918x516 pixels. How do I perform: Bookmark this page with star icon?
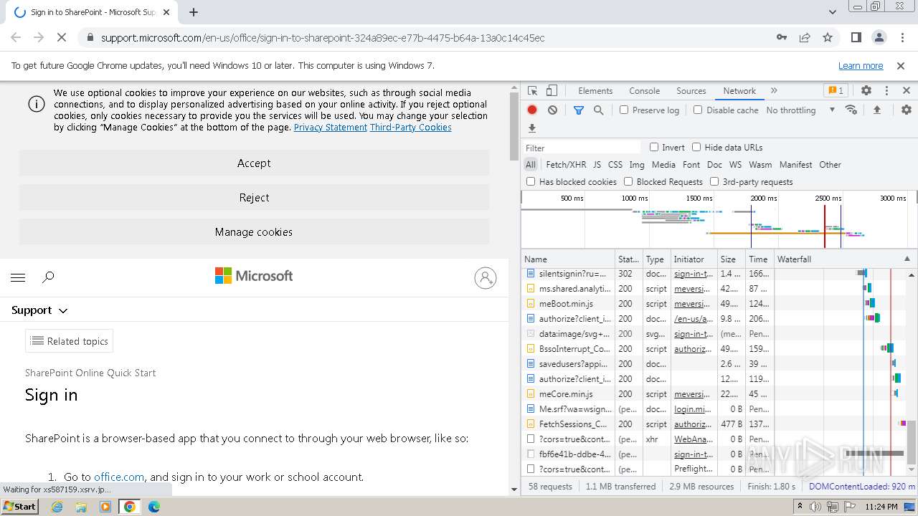point(828,37)
